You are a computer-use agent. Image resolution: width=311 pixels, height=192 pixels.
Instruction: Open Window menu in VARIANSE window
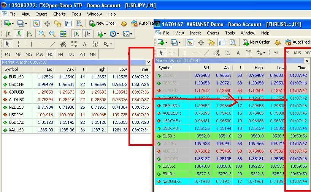coord(248,33)
